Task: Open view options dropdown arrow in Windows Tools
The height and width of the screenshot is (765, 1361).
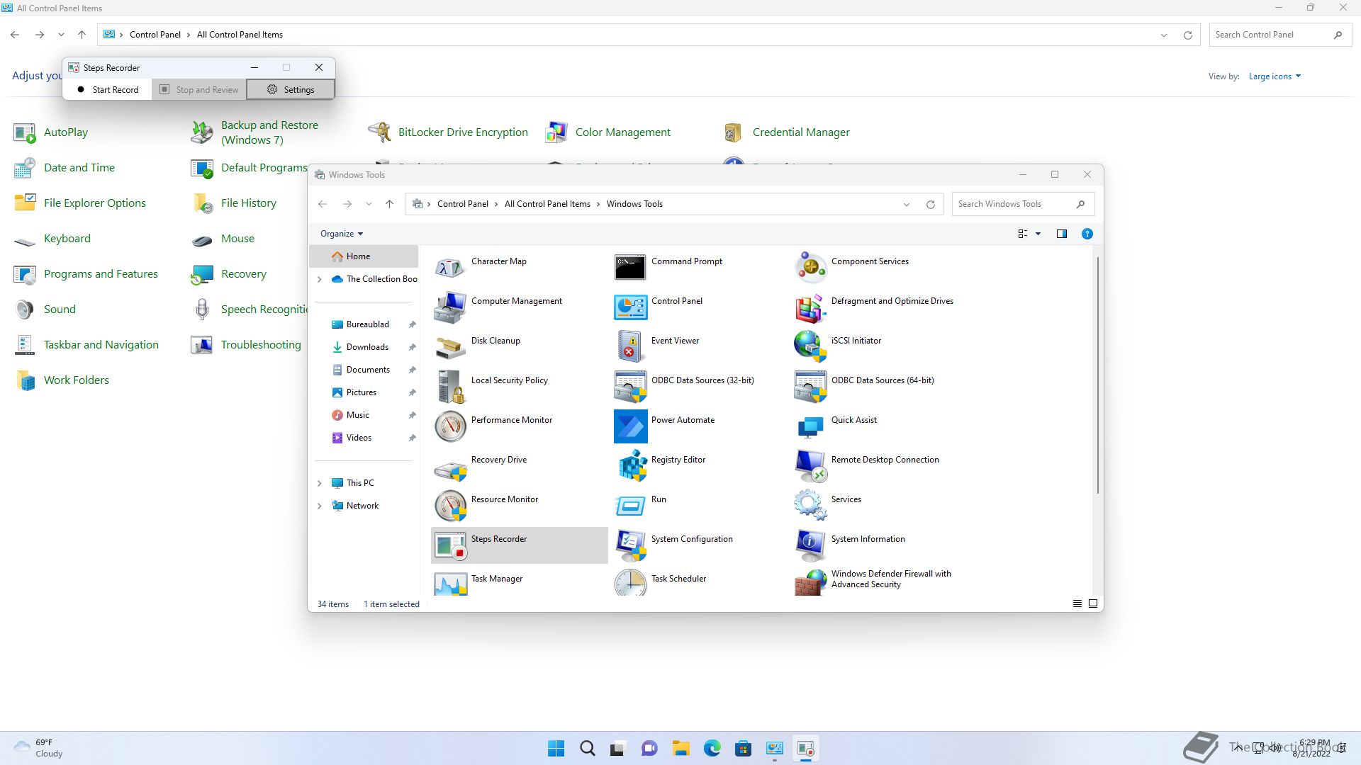Action: 1038,234
